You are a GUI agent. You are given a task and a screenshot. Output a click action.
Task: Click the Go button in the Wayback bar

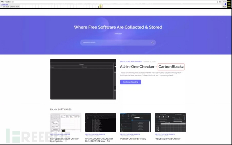pos(220,2)
